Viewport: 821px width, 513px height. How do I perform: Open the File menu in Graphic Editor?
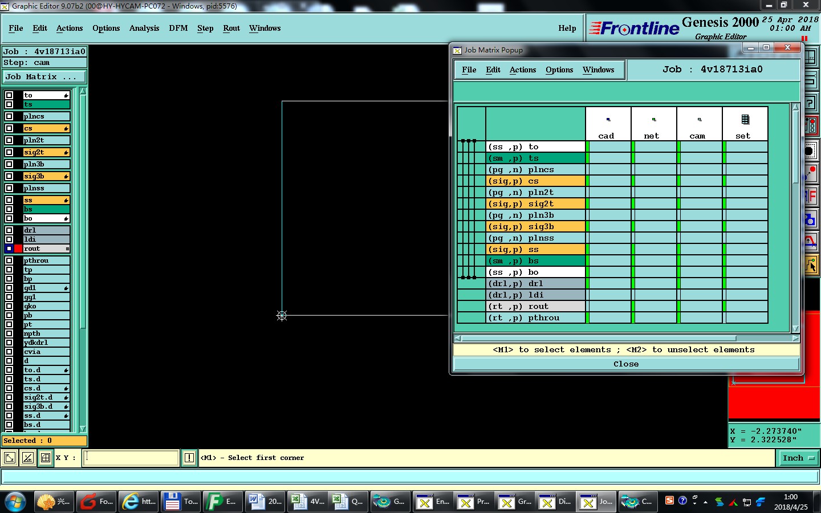pyautogui.click(x=16, y=28)
